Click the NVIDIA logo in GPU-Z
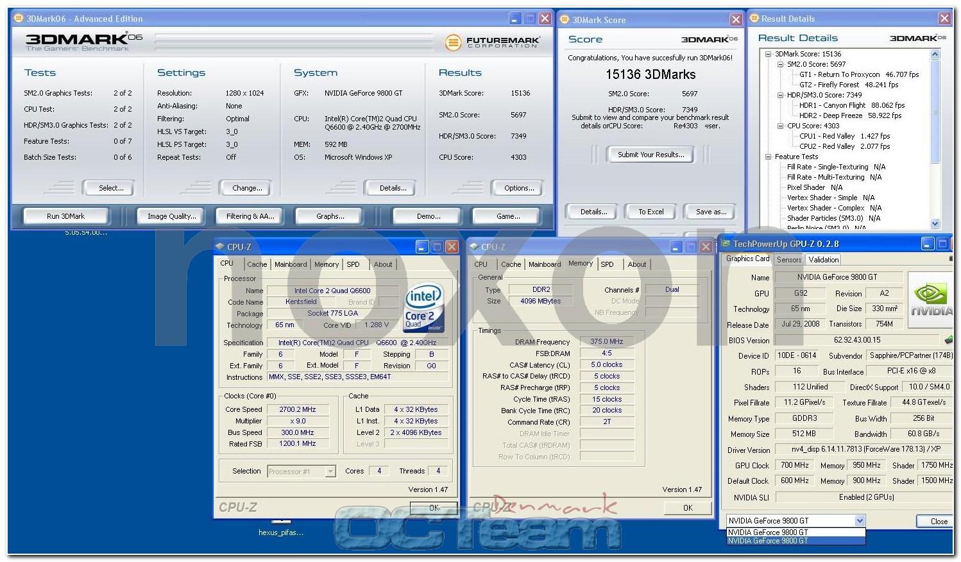The width and height of the screenshot is (961, 562). click(930, 300)
